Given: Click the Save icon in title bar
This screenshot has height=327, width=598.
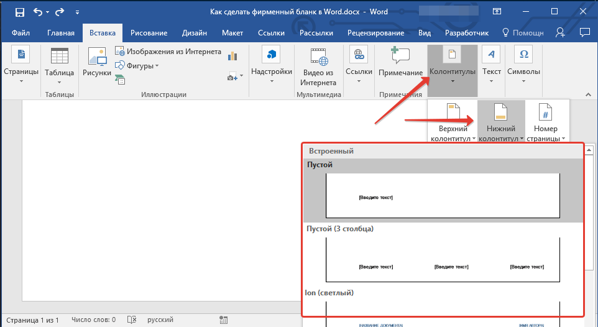Looking at the screenshot, I should pyautogui.click(x=19, y=12).
